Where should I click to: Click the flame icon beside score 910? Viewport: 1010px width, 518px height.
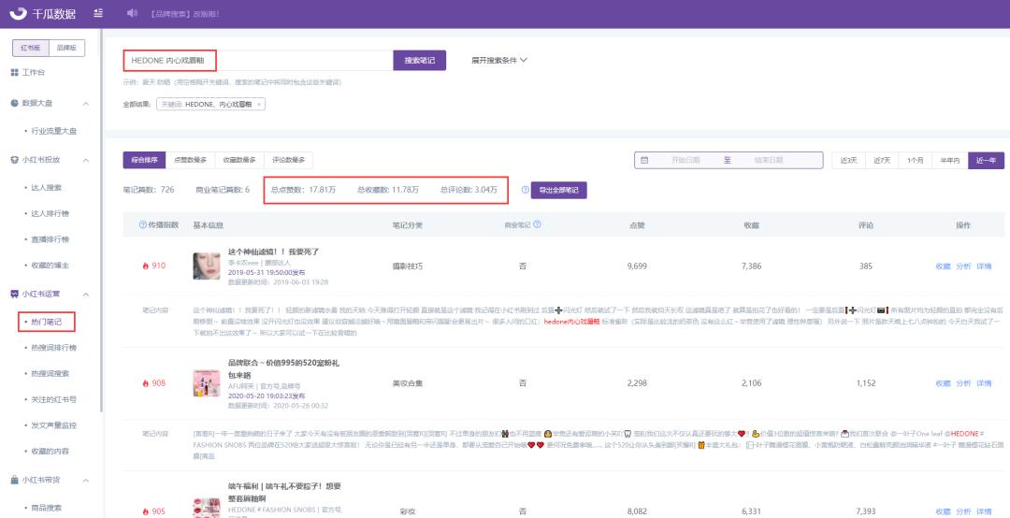(146, 266)
